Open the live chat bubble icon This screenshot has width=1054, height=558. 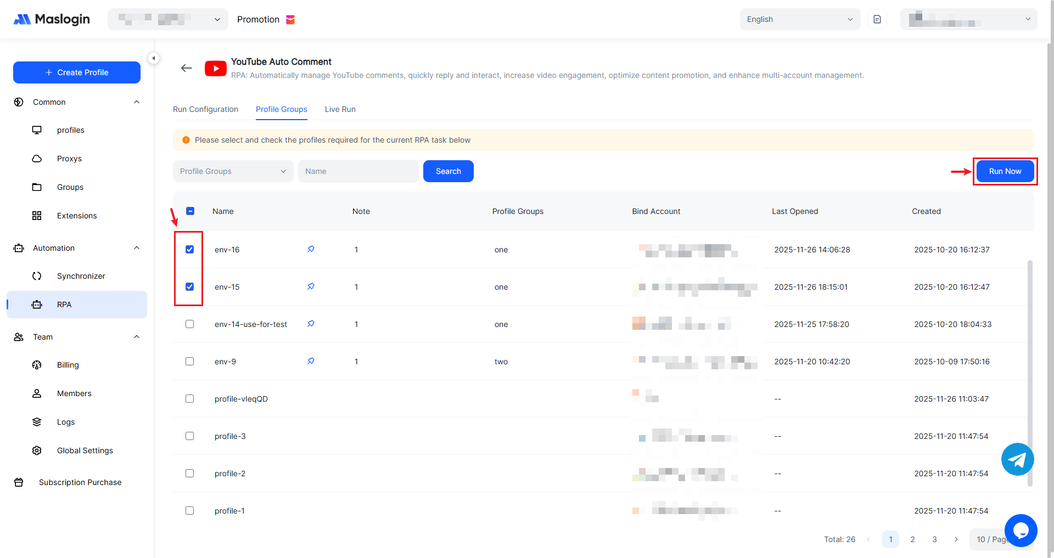tap(1021, 530)
